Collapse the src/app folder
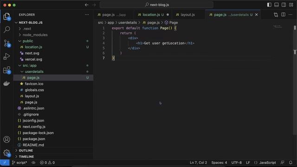This screenshot has height=167, width=297. [x=53, y=65]
